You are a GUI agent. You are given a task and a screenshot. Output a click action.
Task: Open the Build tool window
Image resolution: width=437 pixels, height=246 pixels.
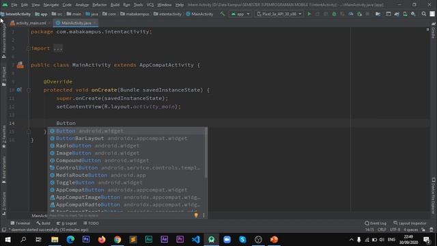[43, 223]
